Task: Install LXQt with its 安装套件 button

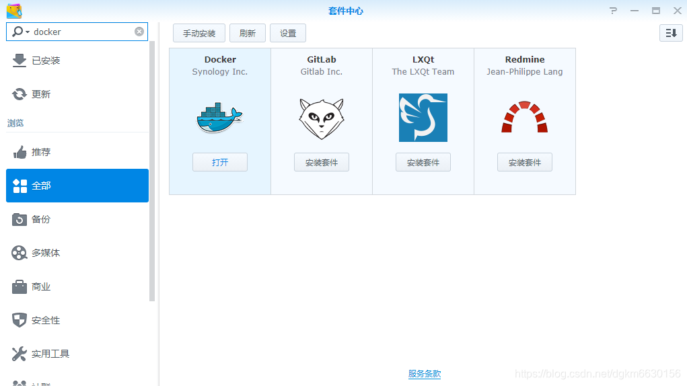Action: pyautogui.click(x=423, y=162)
